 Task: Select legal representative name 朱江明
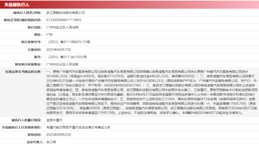click(x=51, y=142)
